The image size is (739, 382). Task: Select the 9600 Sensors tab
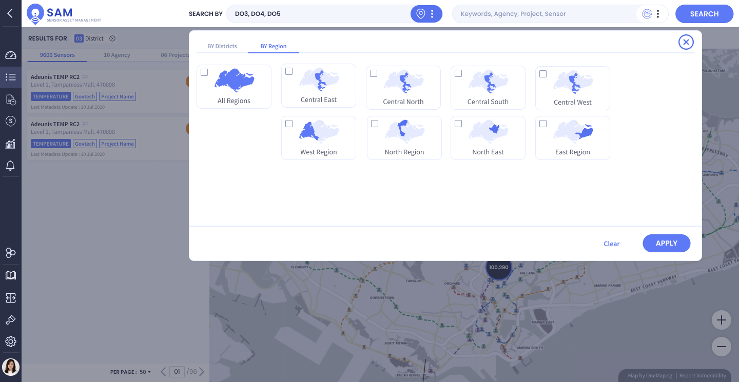(x=57, y=55)
